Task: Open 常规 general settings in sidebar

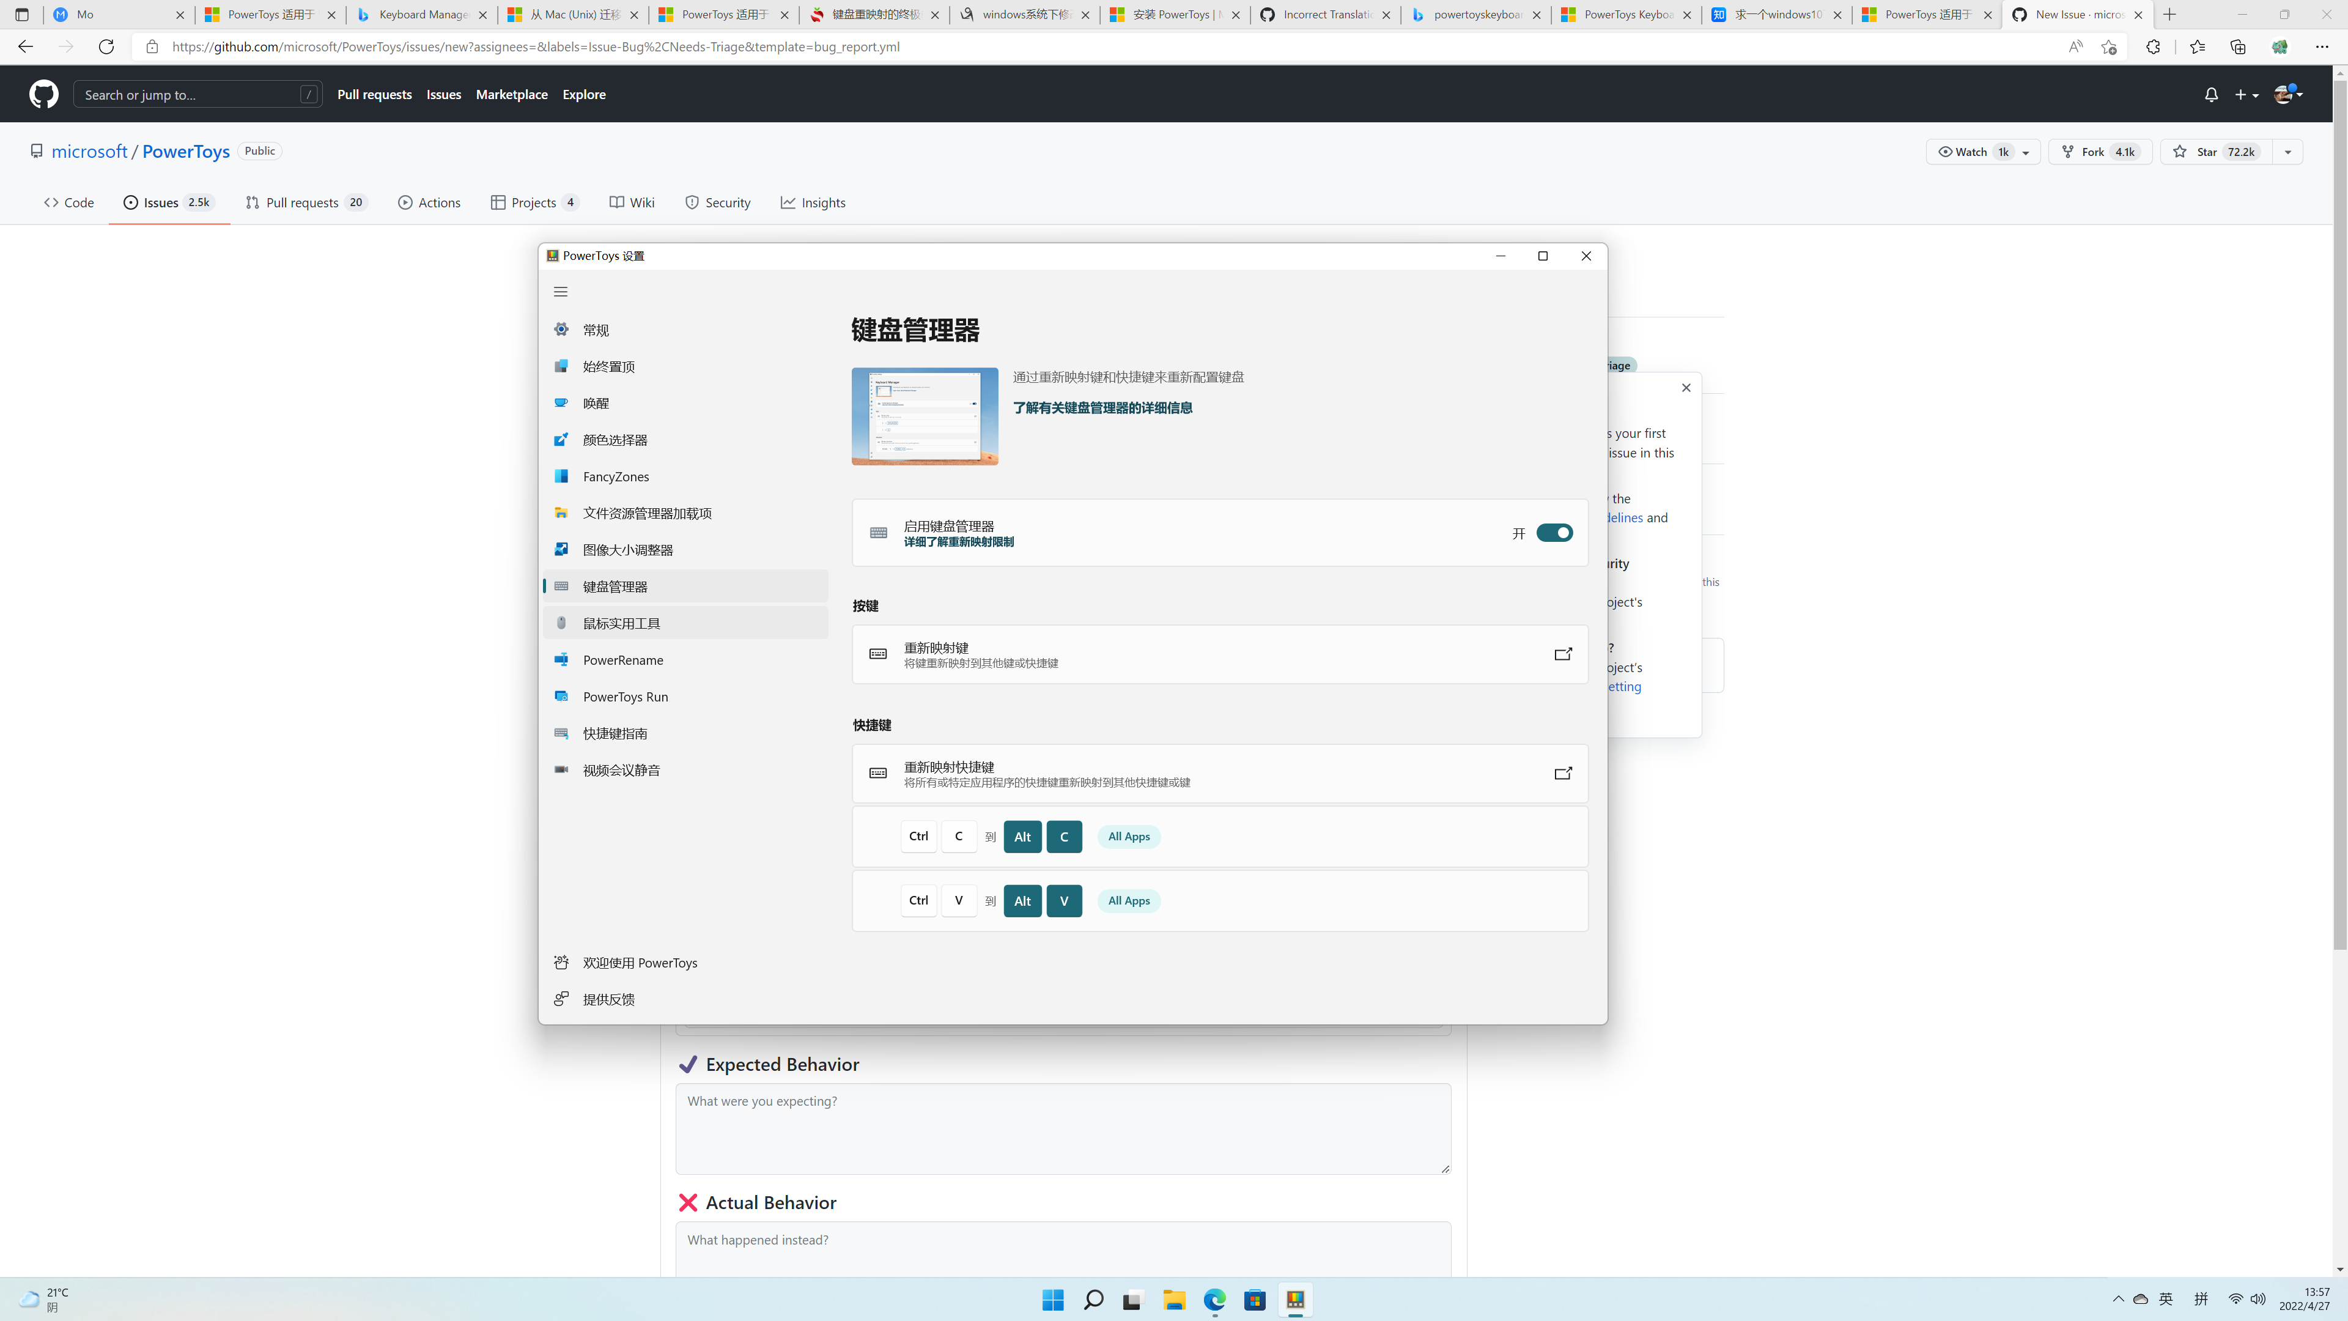Action: [685, 330]
